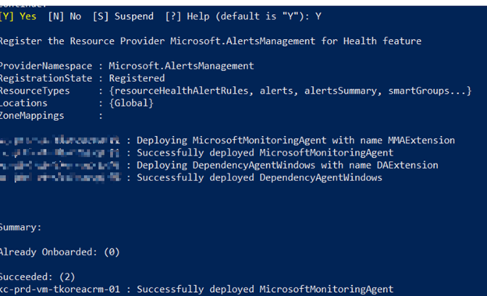This screenshot has width=487, height=296.
Task: Click the {Global} Locations value
Action: tap(131, 103)
